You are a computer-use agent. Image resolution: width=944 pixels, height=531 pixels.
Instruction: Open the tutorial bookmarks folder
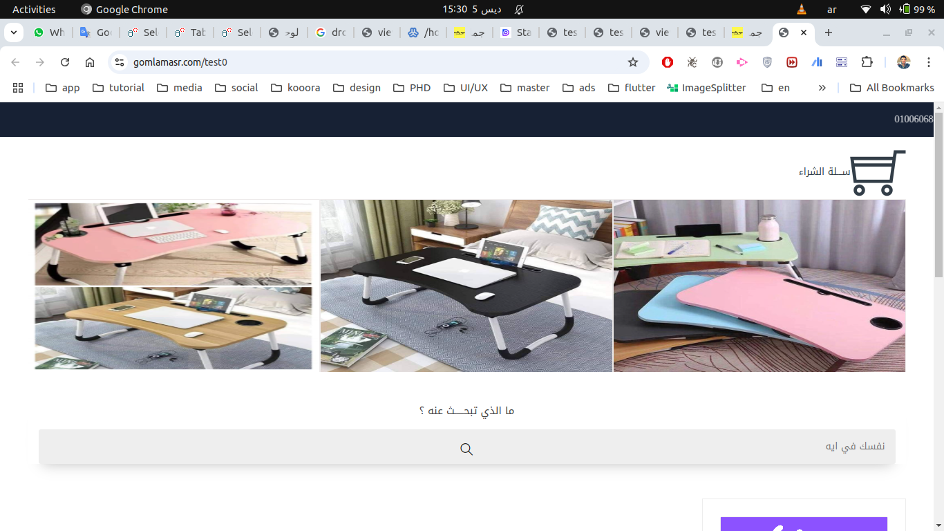point(118,88)
